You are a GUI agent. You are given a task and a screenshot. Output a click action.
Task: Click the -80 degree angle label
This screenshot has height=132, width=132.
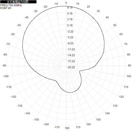point(5,54)
